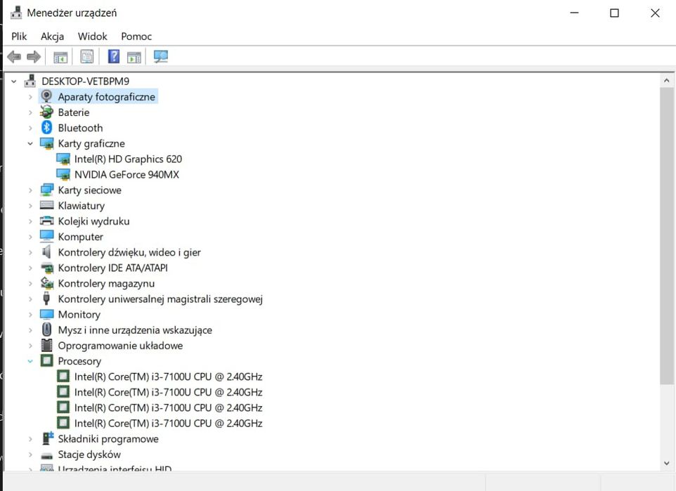Click the Back arrow toolbar icon
676x491 pixels.
tap(14, 56)
